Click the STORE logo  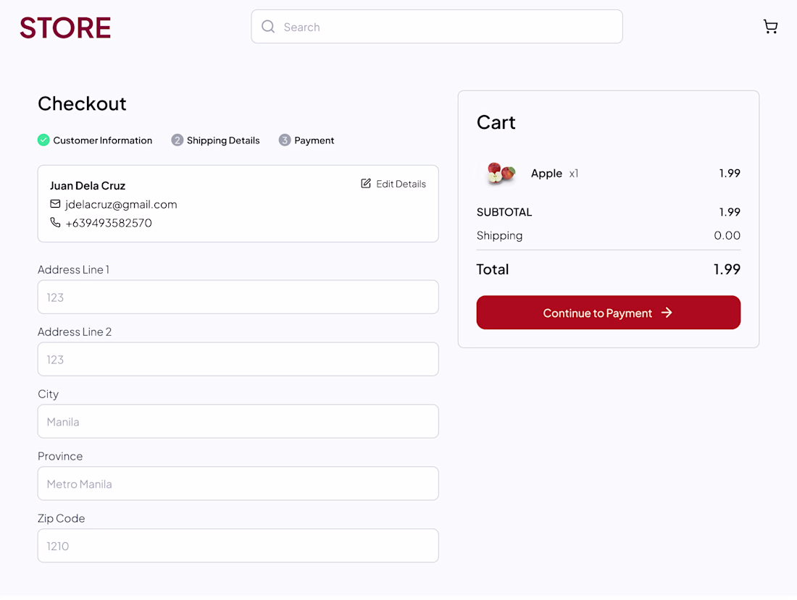(x=65, y=28)
